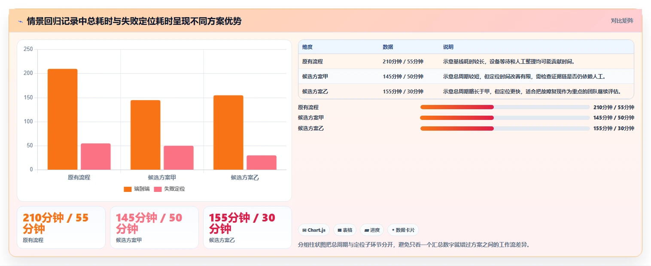Click the footer note starting 分组柱状图
651x266 pixels.
click(x=414, y=245)
